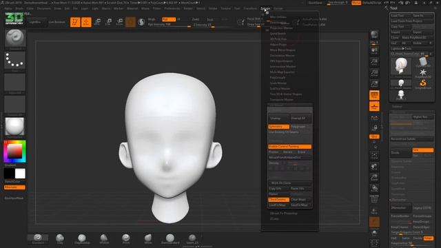The image size is (441, 248).
Task: Open the Document menu
Action: pos(44,8)
